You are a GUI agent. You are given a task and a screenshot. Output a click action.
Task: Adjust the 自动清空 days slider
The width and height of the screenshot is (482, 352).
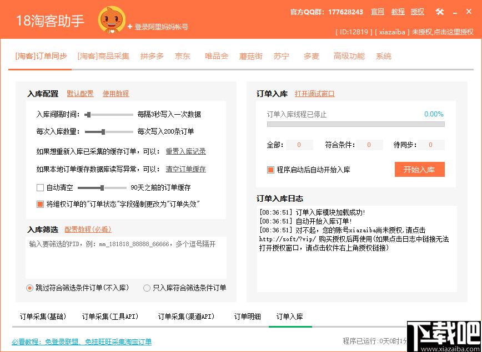[x=102, y=188]
